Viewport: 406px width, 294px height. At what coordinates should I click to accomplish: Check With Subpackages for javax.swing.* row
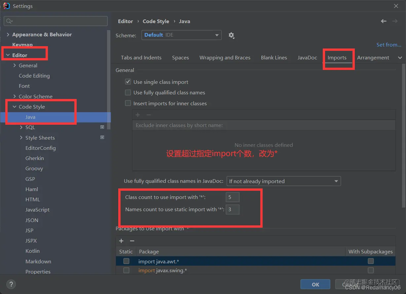(x=371, y=270)
